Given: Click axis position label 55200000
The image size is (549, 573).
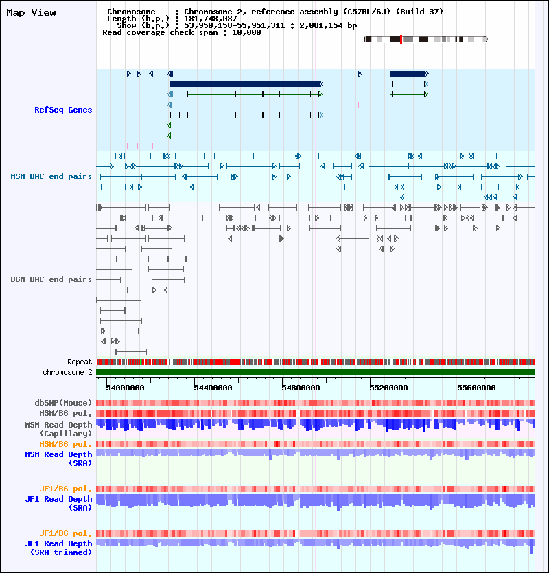Looking at the screenshot, I should pyautogui.click(x=388, y=388).
